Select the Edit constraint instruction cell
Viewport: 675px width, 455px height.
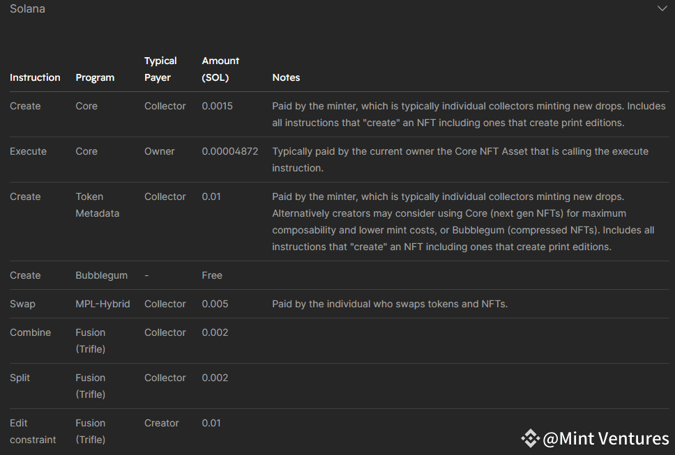pos(33,431)
